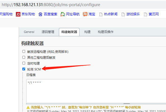
Task: Click the 2345 网址导航 house icon
Action: 63,14
